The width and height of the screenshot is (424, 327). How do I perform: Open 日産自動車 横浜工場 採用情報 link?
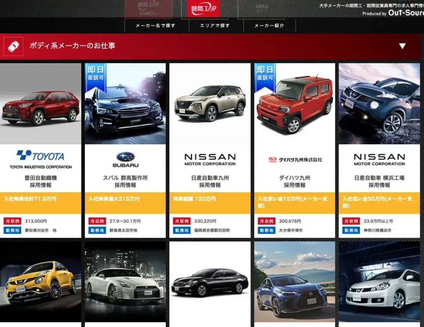[379, 181]
